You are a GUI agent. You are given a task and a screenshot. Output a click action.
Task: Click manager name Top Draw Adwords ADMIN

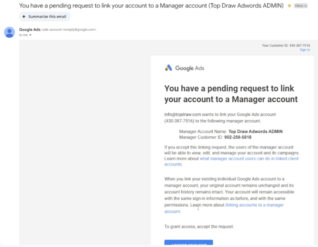(255, 132)
